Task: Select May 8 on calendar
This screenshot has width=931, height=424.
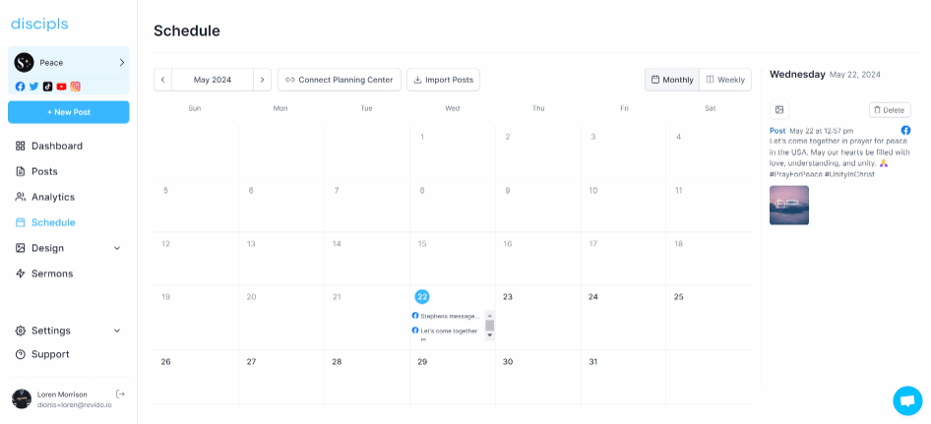Action: pyautogui.click(x=422, y=191)
